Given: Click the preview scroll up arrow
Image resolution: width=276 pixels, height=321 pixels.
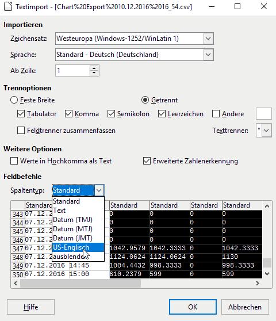Looking at the screenshot, I should point(267,206).
